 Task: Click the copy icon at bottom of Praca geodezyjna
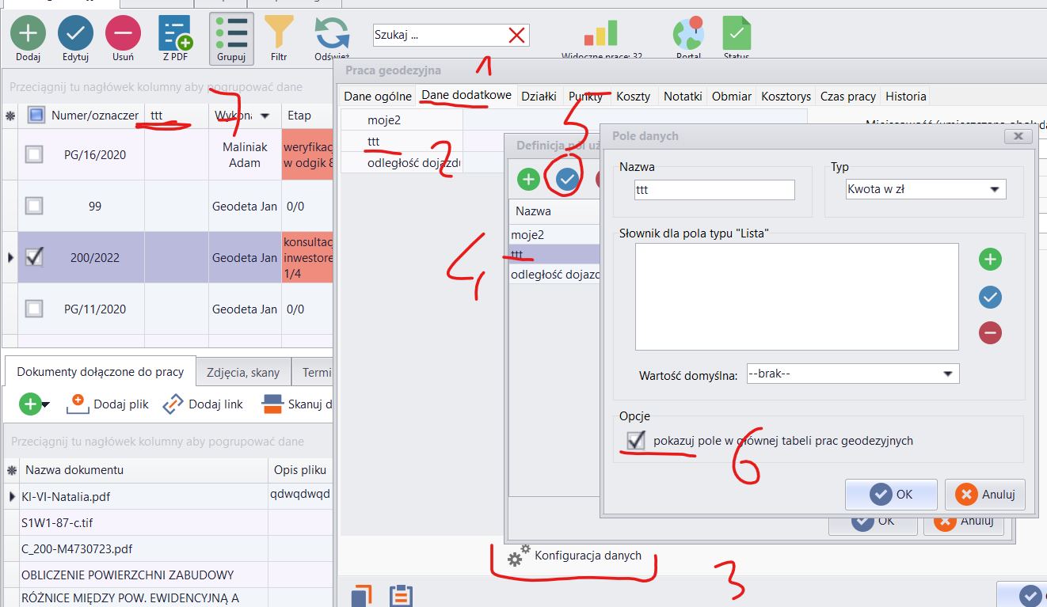pyautogui.click(x=361, y=596)
